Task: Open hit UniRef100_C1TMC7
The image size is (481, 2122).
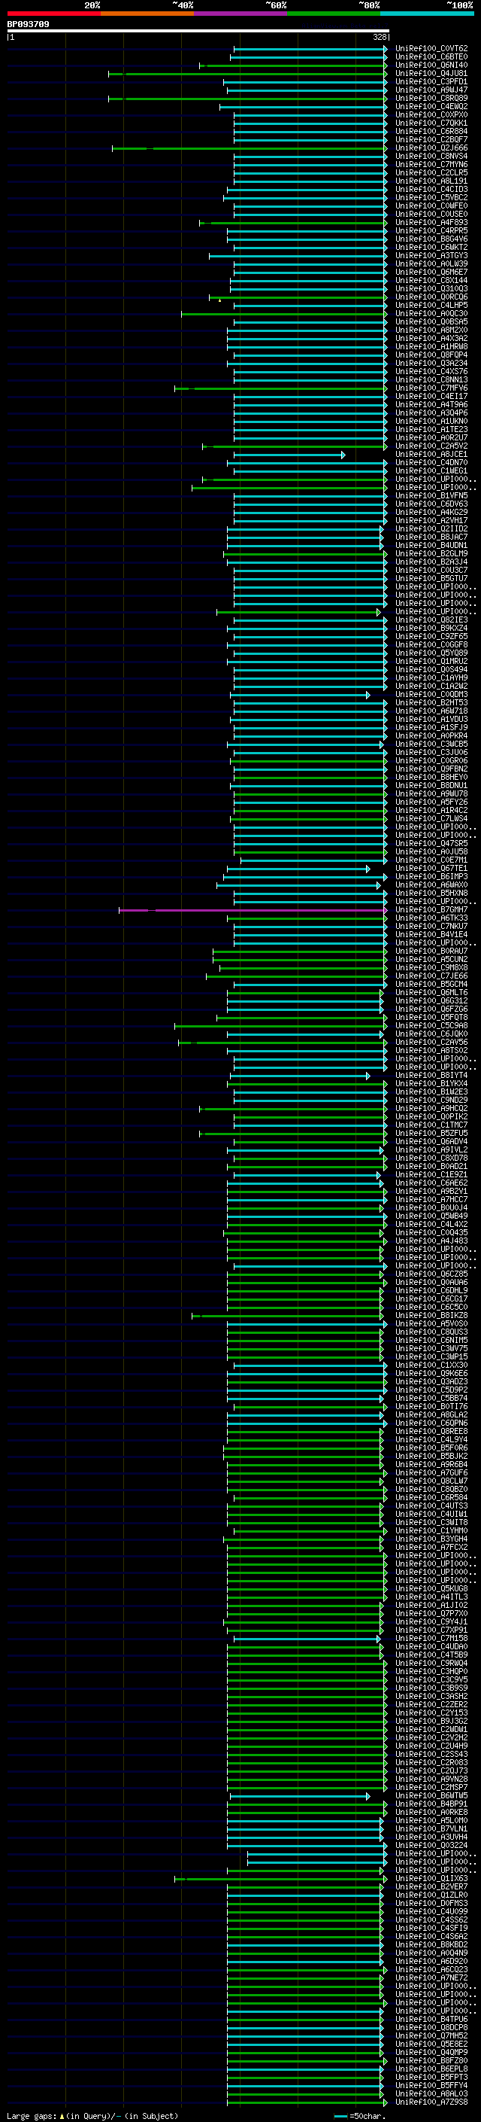Action: (x=431, y=1125)
